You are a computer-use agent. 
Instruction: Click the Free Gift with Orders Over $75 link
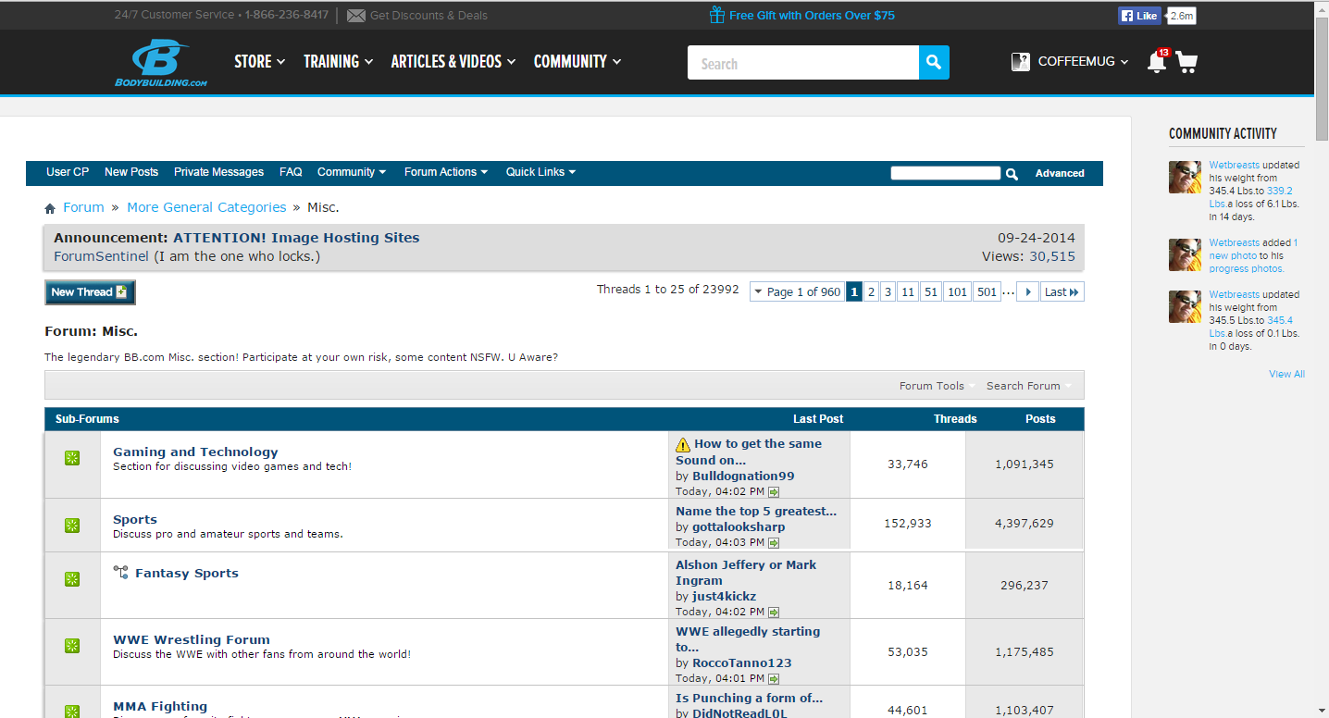pyautogui.click(x=812, y=15)
